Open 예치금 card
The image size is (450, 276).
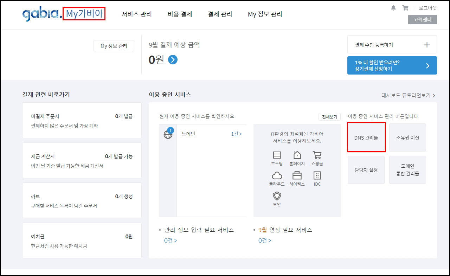pos(82,241)
